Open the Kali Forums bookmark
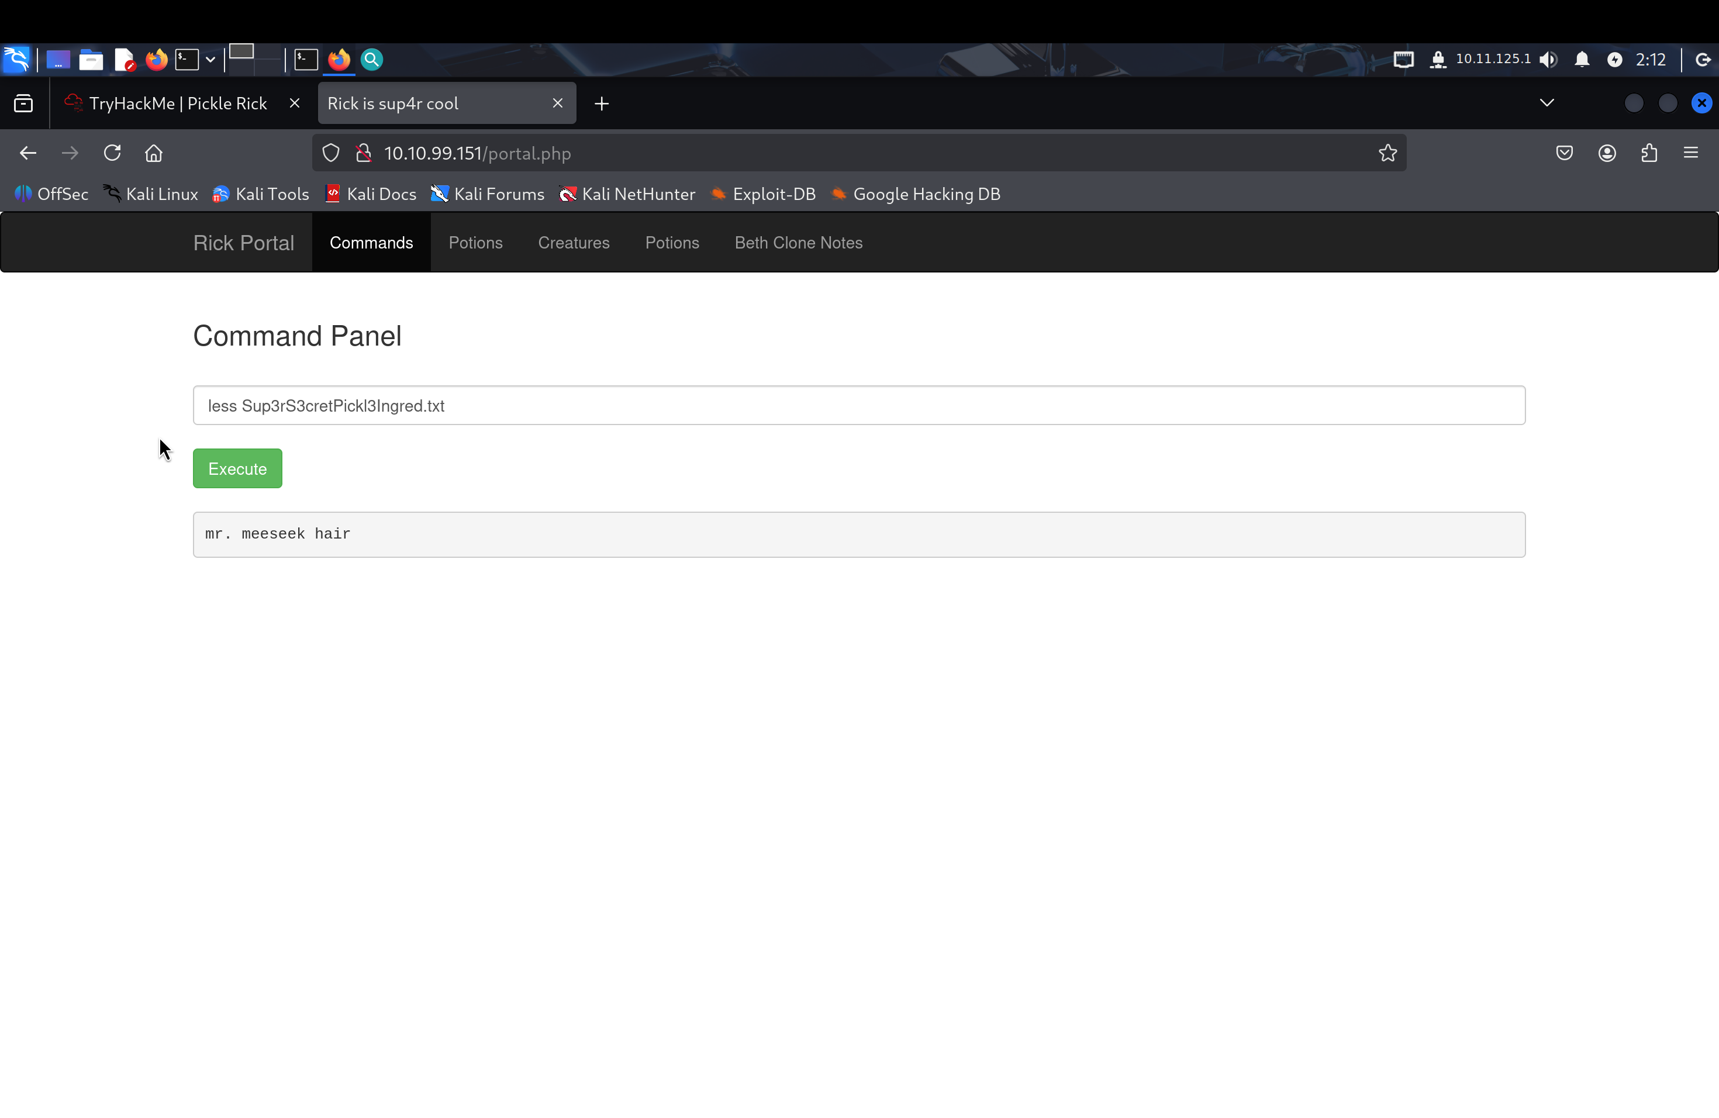Viewport: 1719px width, 1118px height. click(x=488, y=194)
